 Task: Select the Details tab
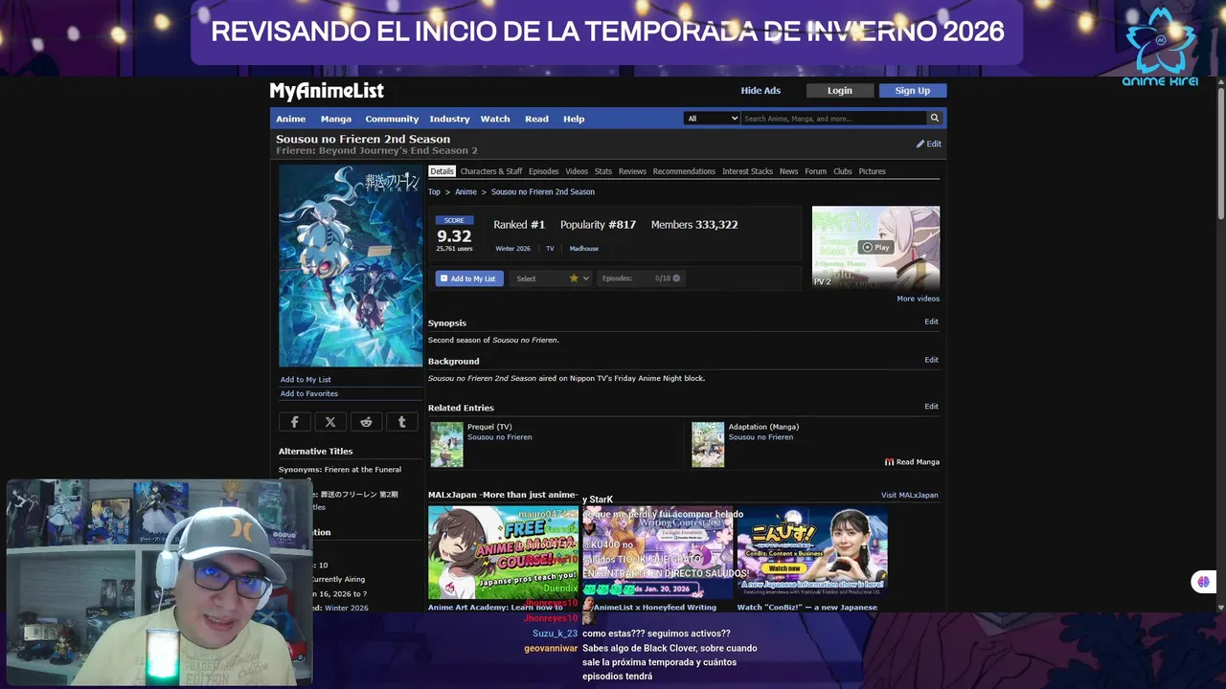pyautogui.click(x=442, y=171)
